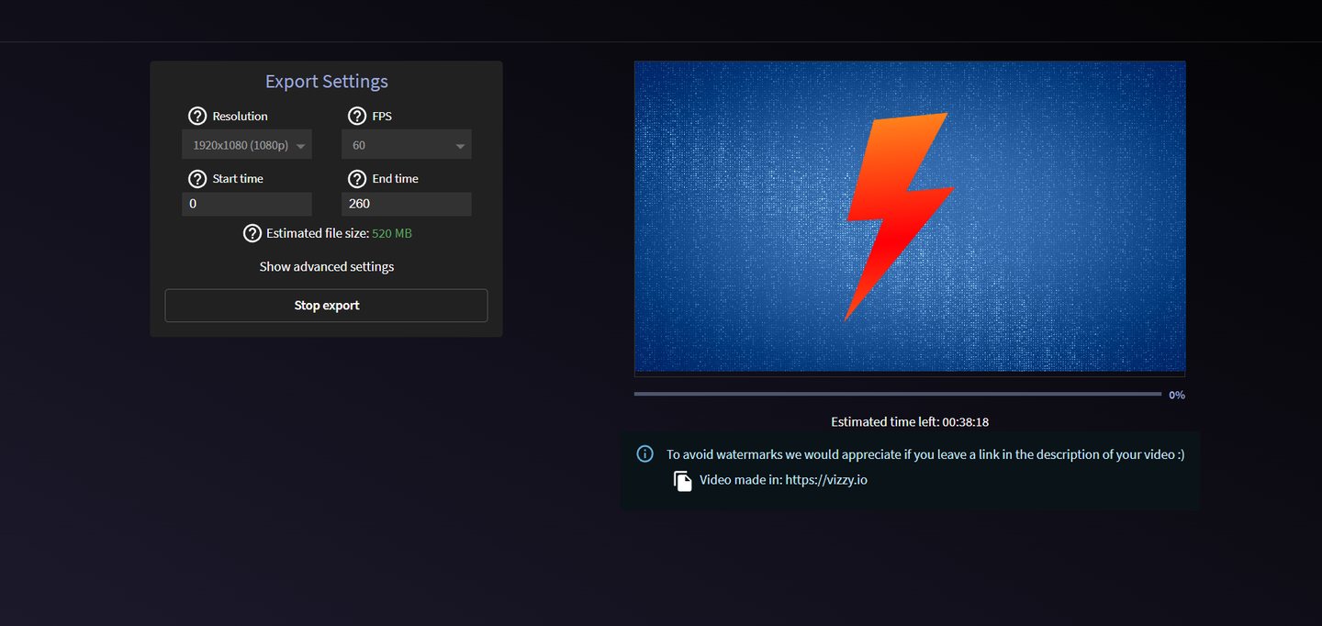Open the Start time help tooltip icon

[x=196, y=179]
